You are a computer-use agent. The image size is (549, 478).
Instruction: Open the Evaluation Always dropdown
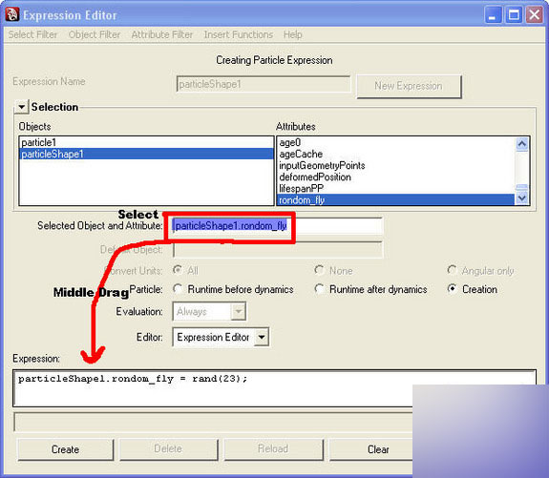(x=209, y=311)
